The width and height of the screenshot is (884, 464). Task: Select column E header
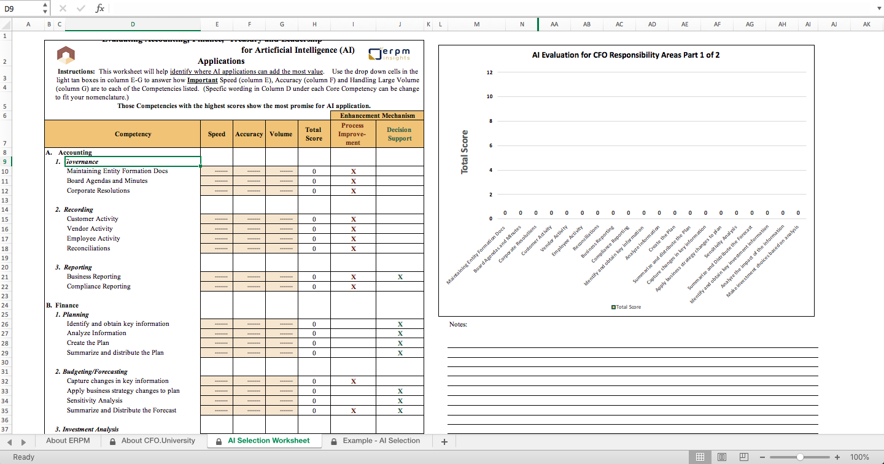coord(217,24)
